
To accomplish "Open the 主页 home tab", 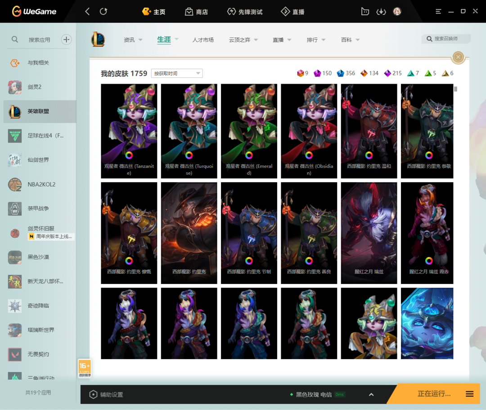I will (x=154, y=12).
